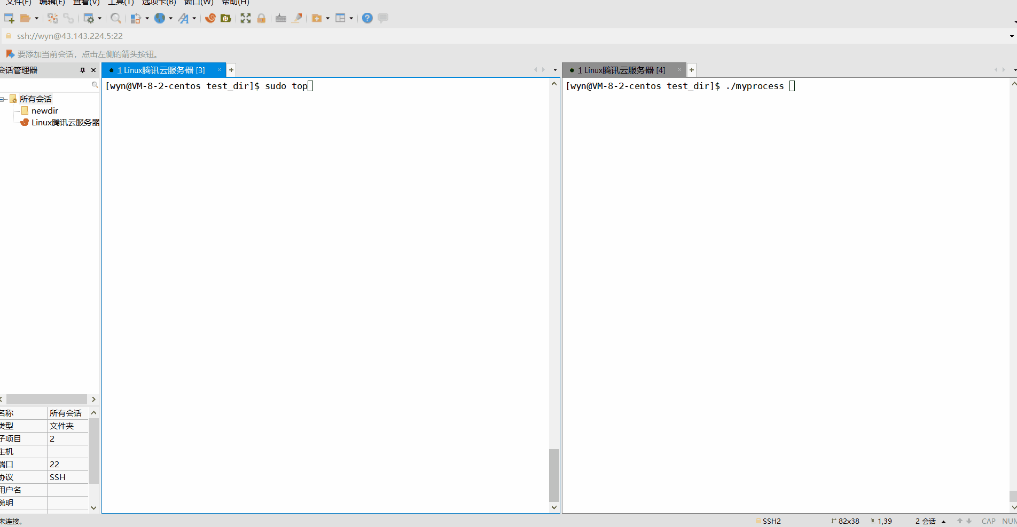Click the up arrow icon in status bar
This screenshot has width=1017, height=527.
(960, 521)
